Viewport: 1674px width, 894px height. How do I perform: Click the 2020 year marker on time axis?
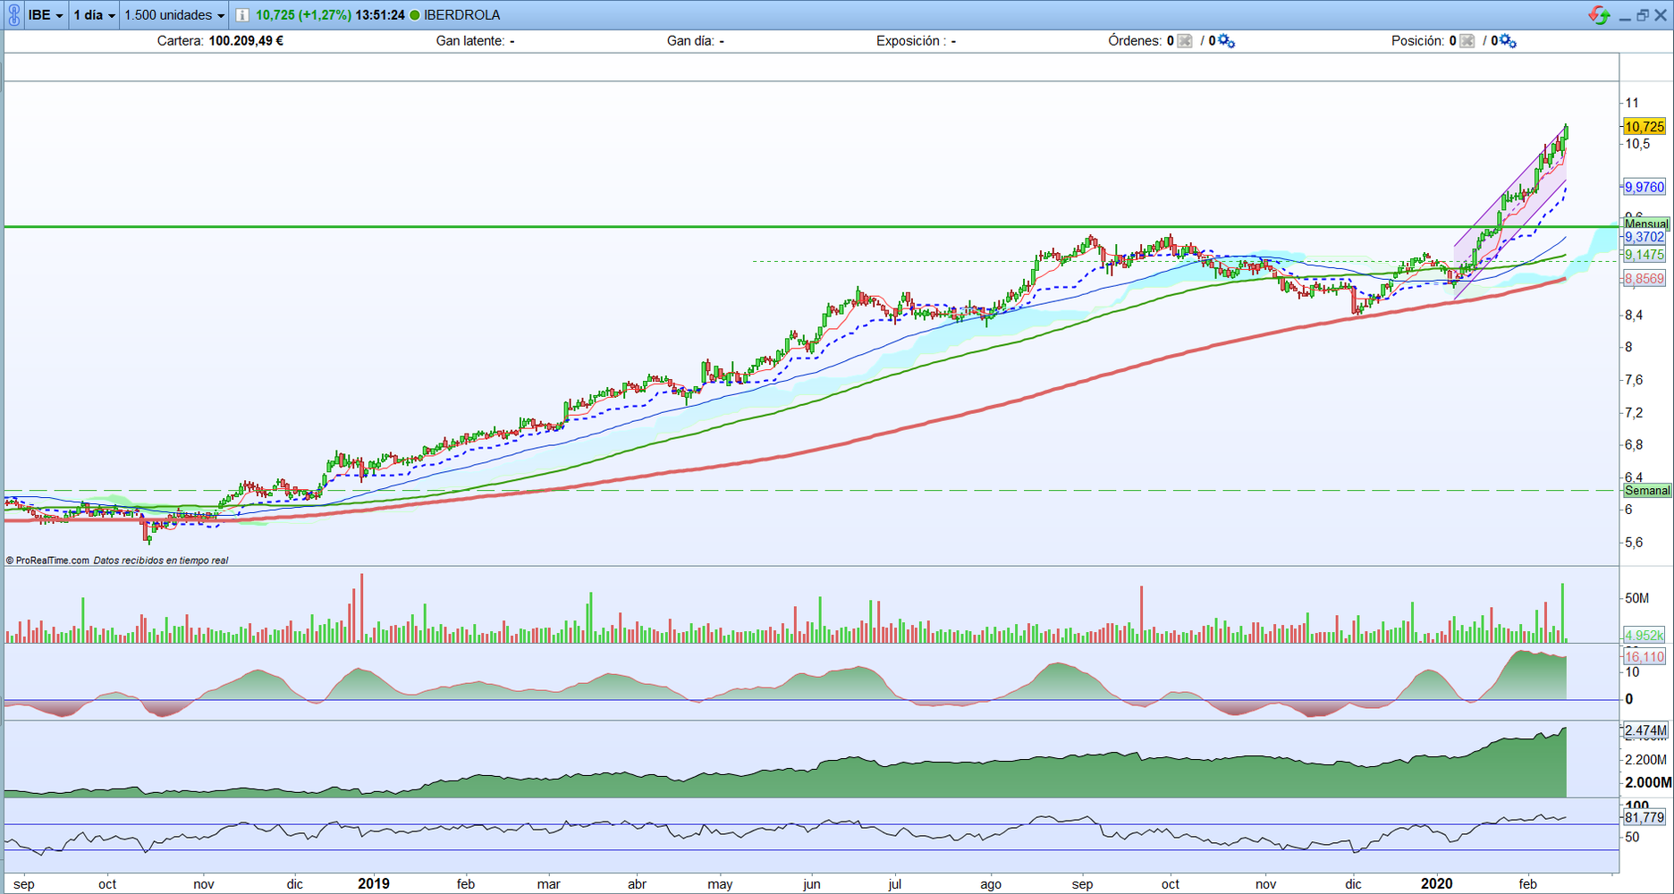tap(1437, 884)
